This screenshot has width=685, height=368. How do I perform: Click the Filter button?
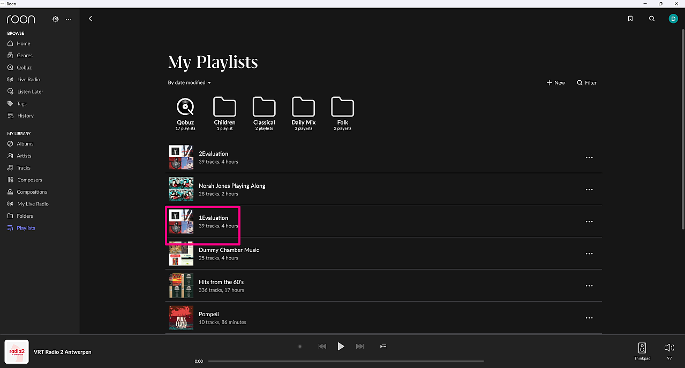tap(586, 83)
